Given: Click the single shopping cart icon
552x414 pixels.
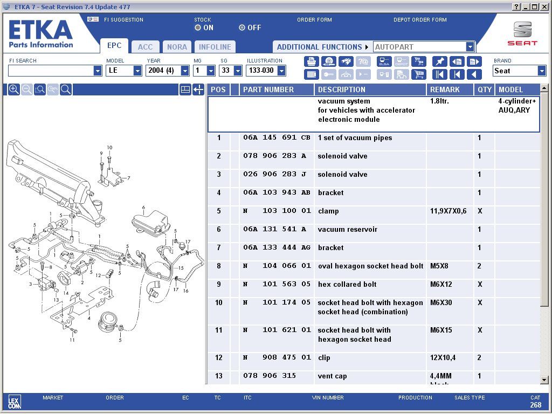Looking at the screenshot, I should pos(419,74).
